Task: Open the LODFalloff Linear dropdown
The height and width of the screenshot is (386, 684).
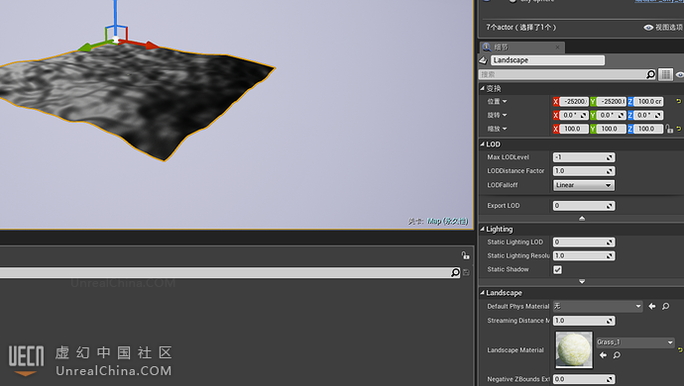Action: [x=584, y=185]
